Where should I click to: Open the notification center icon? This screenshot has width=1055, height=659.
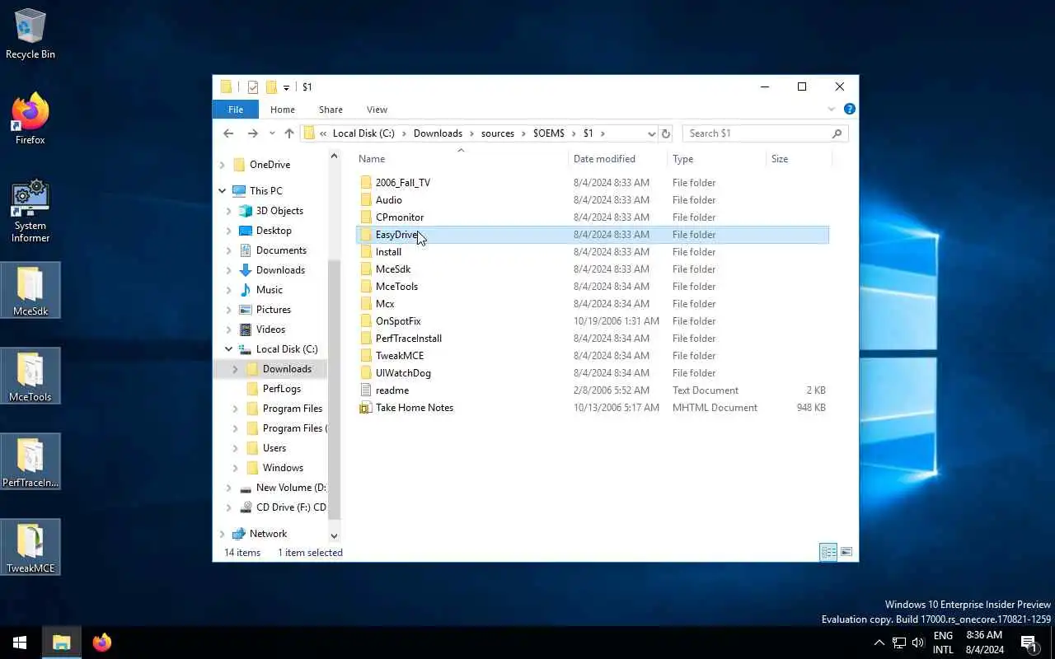[1029, 643]
